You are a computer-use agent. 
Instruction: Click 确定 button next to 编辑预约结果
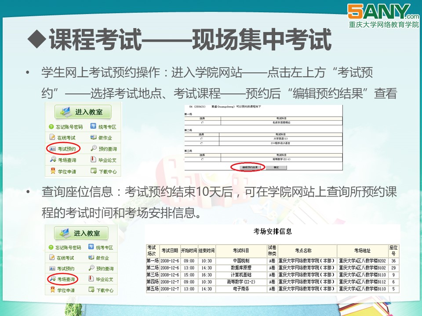276,168
